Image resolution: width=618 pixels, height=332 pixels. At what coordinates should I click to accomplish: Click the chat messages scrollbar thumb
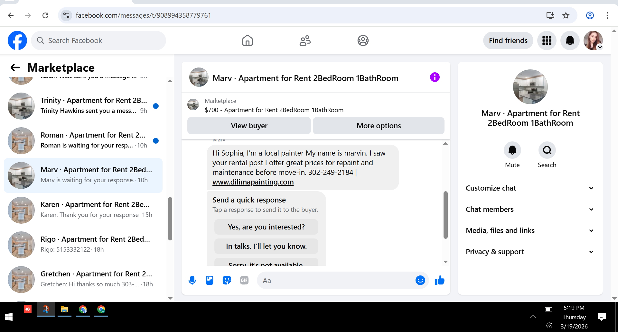click(x=445, y=215)
